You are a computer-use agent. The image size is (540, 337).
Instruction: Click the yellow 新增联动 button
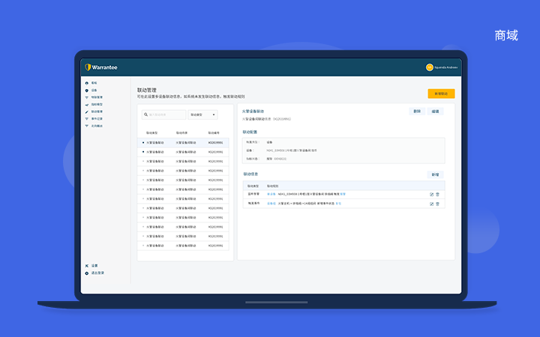point(441,94)
